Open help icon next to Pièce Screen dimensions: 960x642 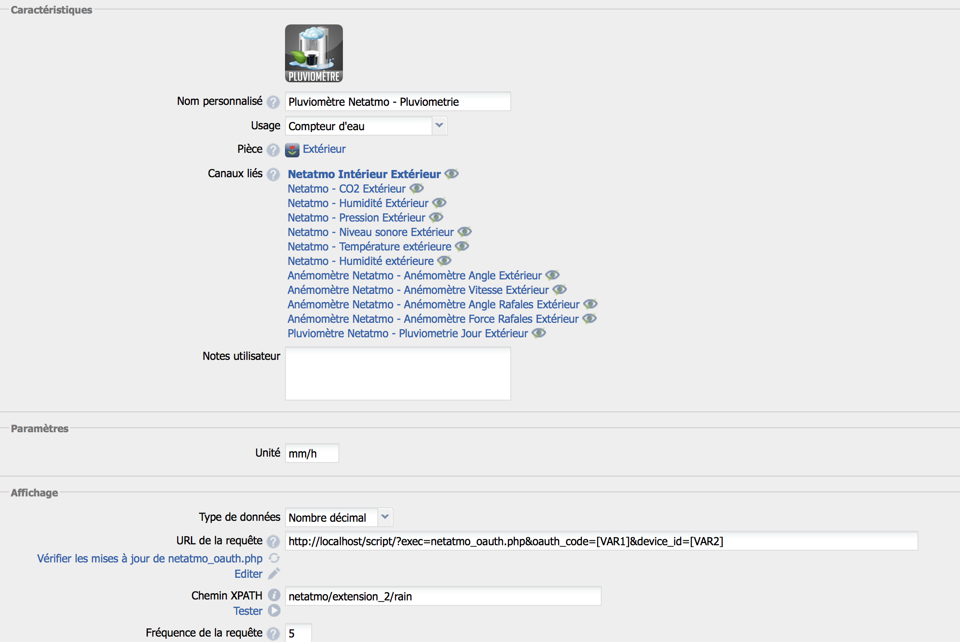tap(273, 150)
